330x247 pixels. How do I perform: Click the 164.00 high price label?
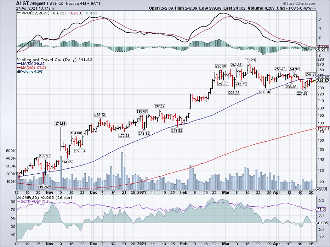(x=76, y=133)
